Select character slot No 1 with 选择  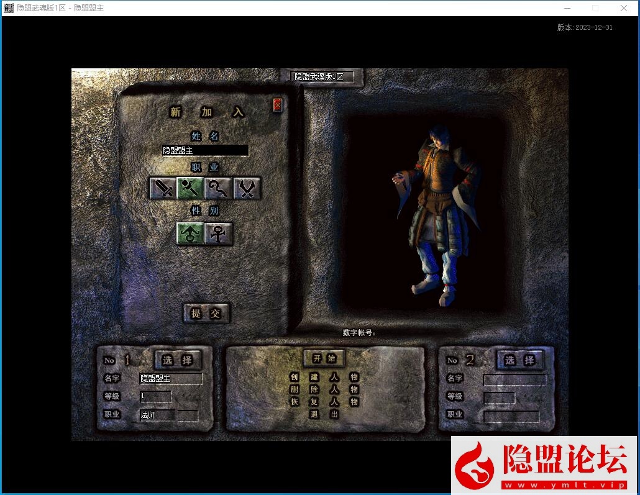coord(178,360)
